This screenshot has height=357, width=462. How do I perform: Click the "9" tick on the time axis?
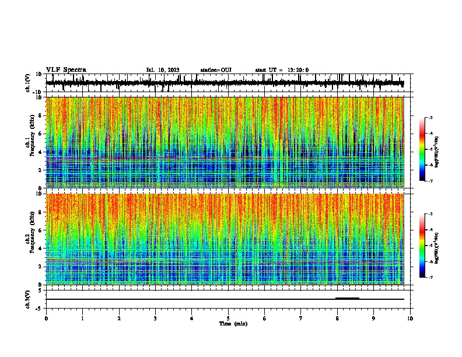[373, 318]
